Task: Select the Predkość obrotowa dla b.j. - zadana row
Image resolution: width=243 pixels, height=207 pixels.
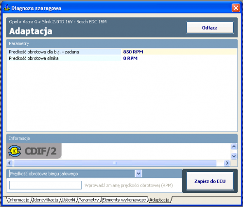Action: pyautogui.click(x=121, y=52)
